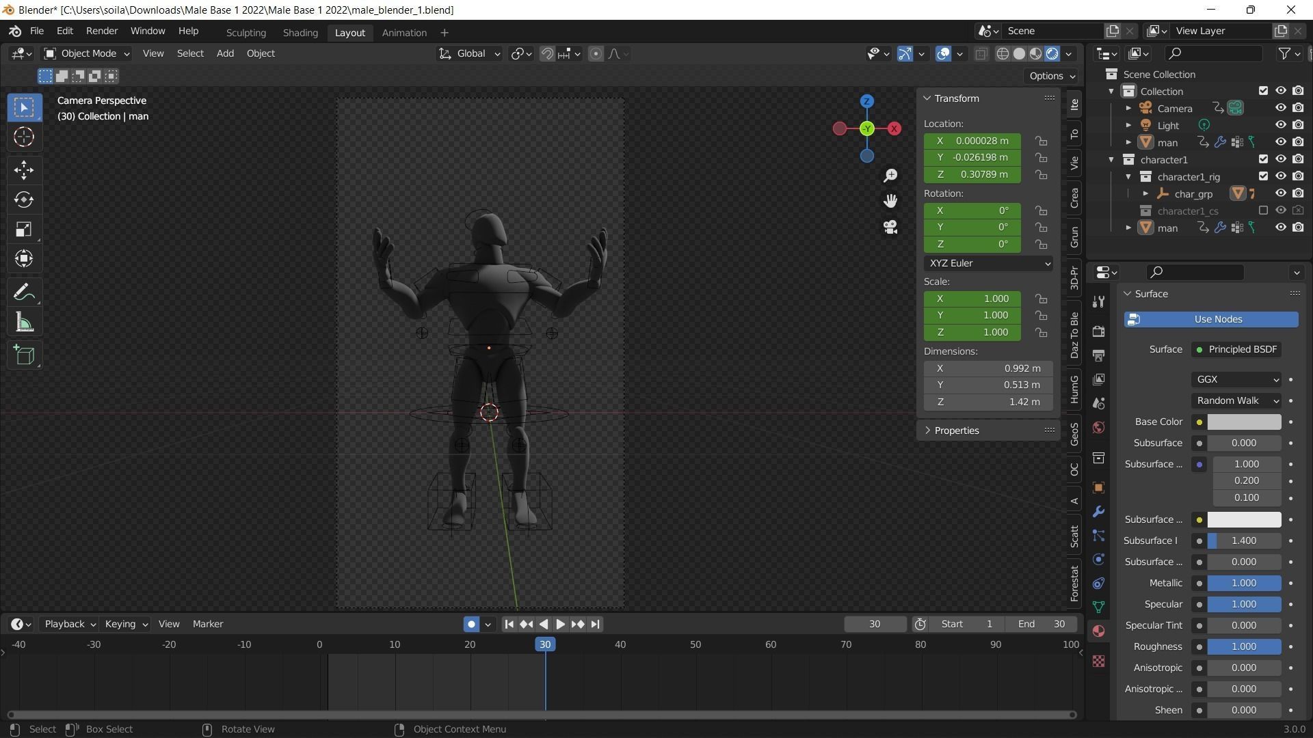Open the File menu
The width and height of the screenshot is (1313, 738).
[37, 31]
